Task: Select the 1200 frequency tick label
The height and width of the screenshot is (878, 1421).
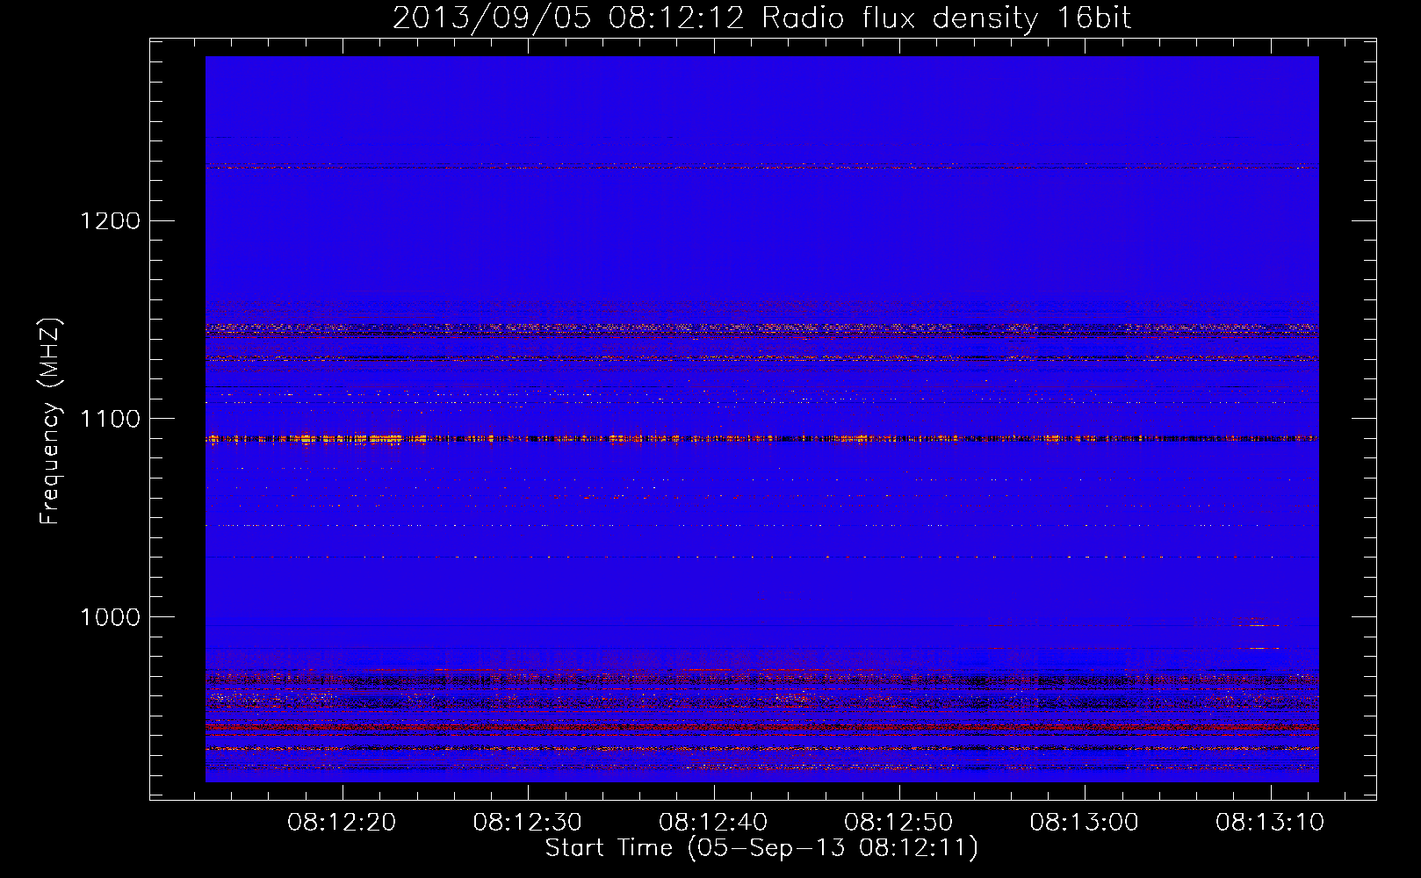Action: 110,220
